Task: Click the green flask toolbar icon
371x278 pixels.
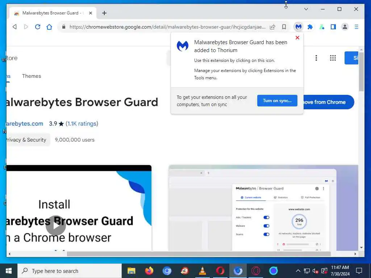Action: [x=322, y=27]
